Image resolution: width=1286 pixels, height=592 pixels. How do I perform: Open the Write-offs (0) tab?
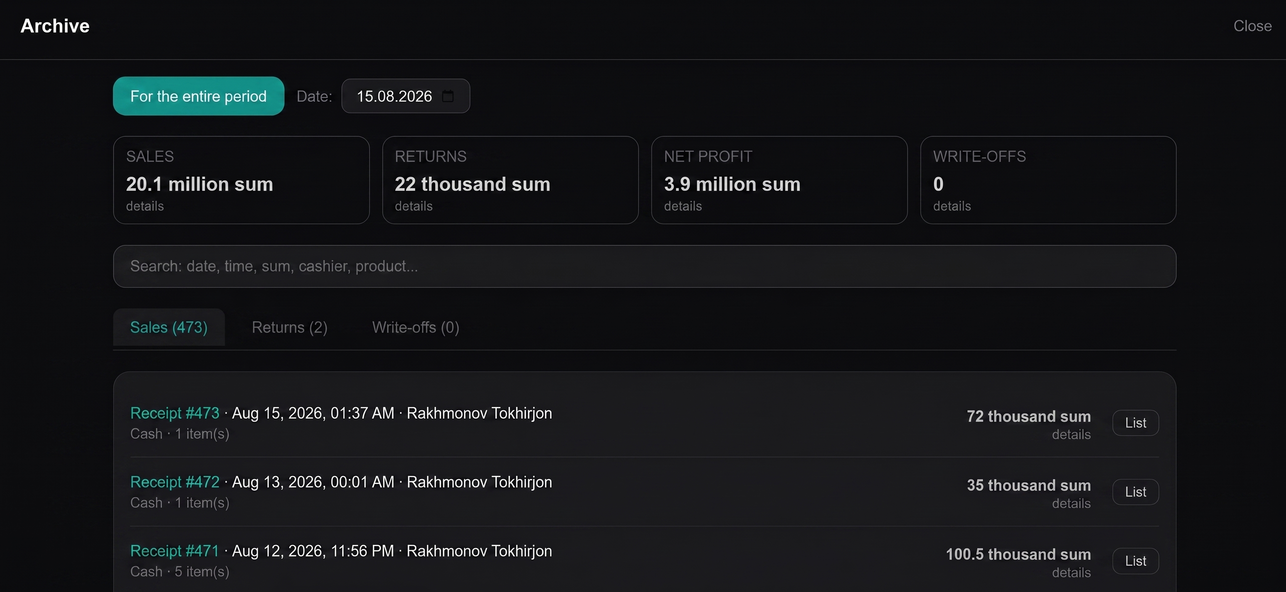pos(415,328)
